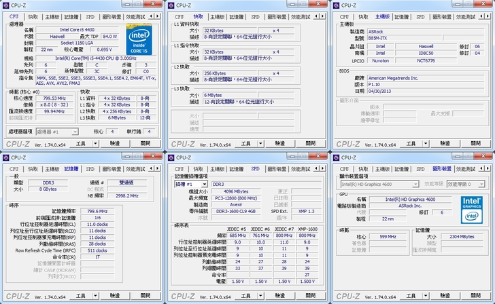Click the Intel Core i5 logo in the CPU window

pos(139,39)
